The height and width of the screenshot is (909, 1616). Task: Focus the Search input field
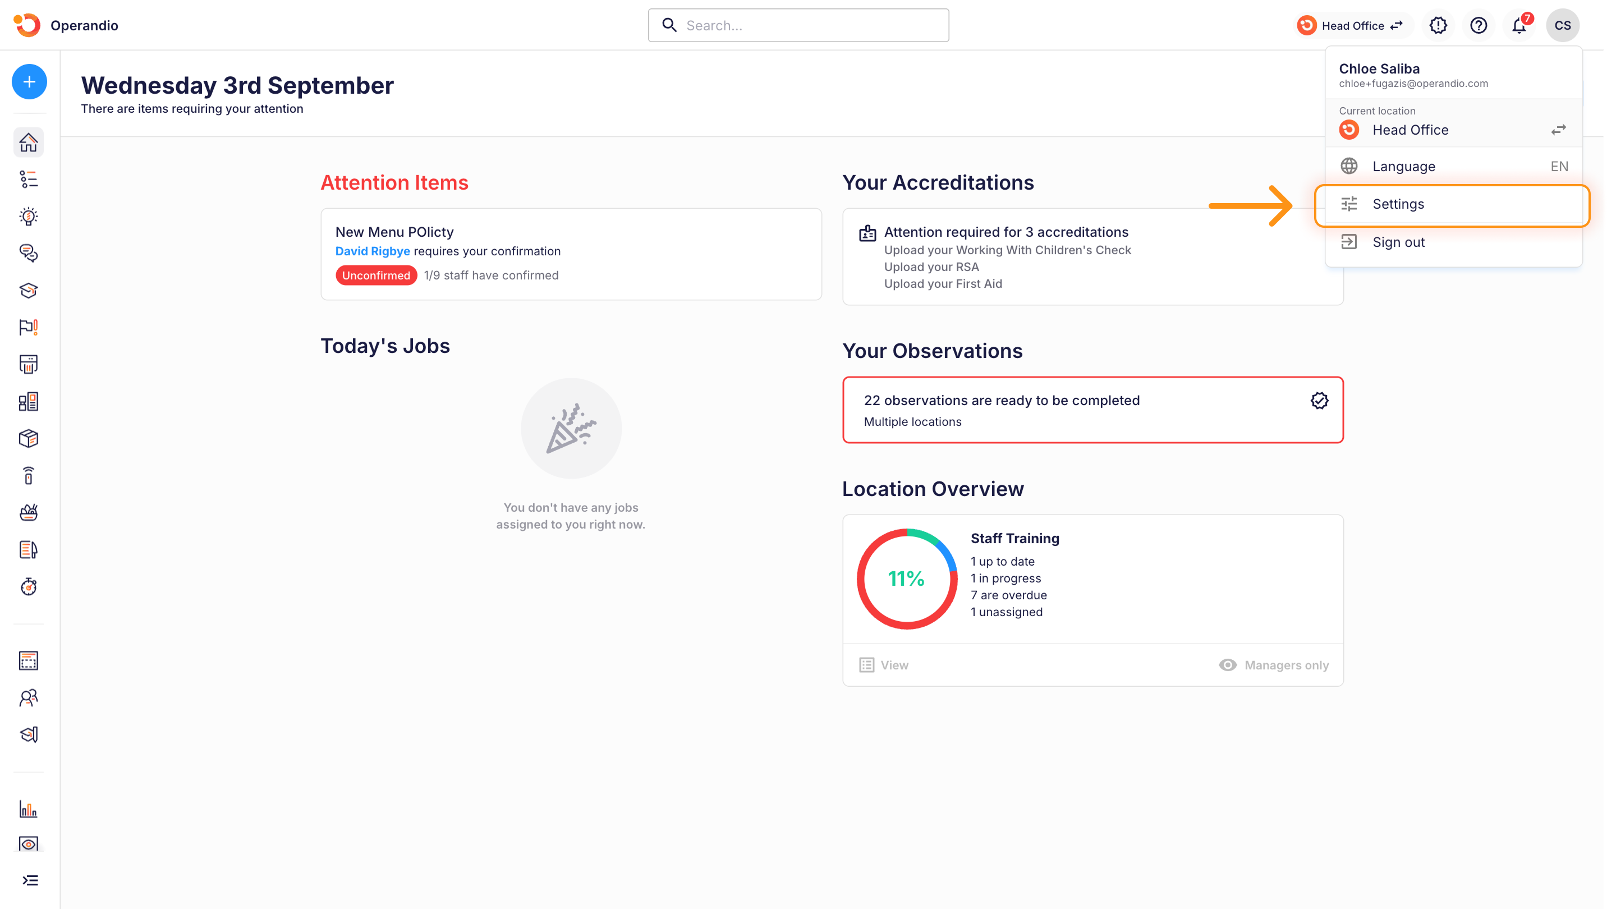798,25
